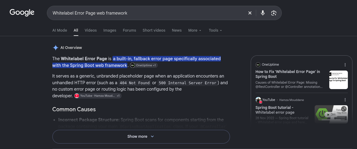The image size is (357, 149).
Task: Open YouTube card options menu
Action: pos(345,100)
